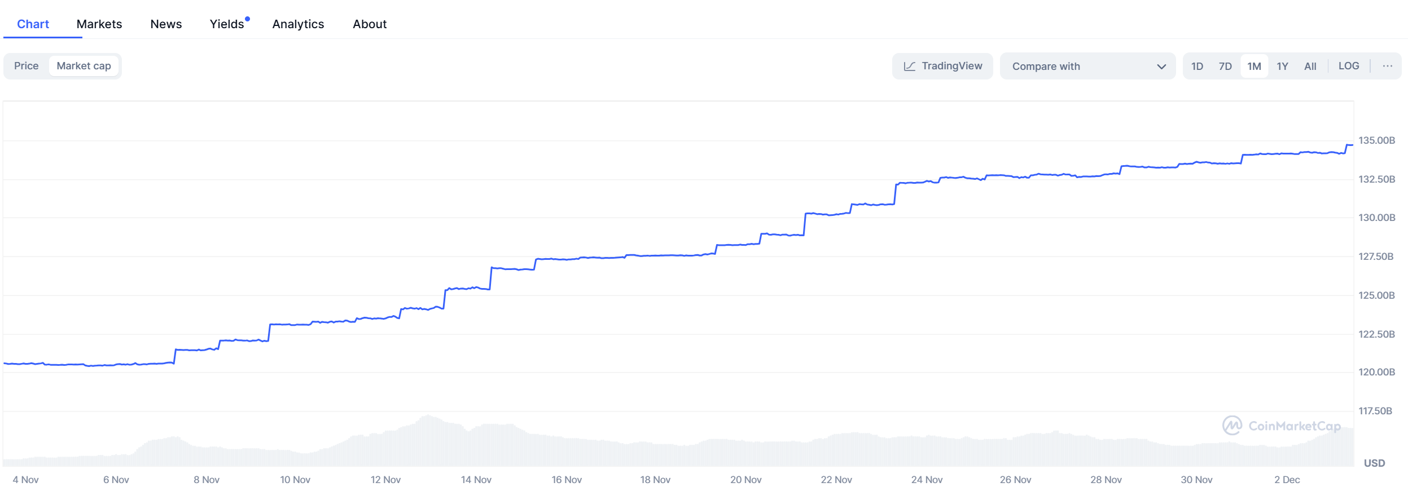
Task: Switch chart range to 1Y
Action: coord(1282,67)
